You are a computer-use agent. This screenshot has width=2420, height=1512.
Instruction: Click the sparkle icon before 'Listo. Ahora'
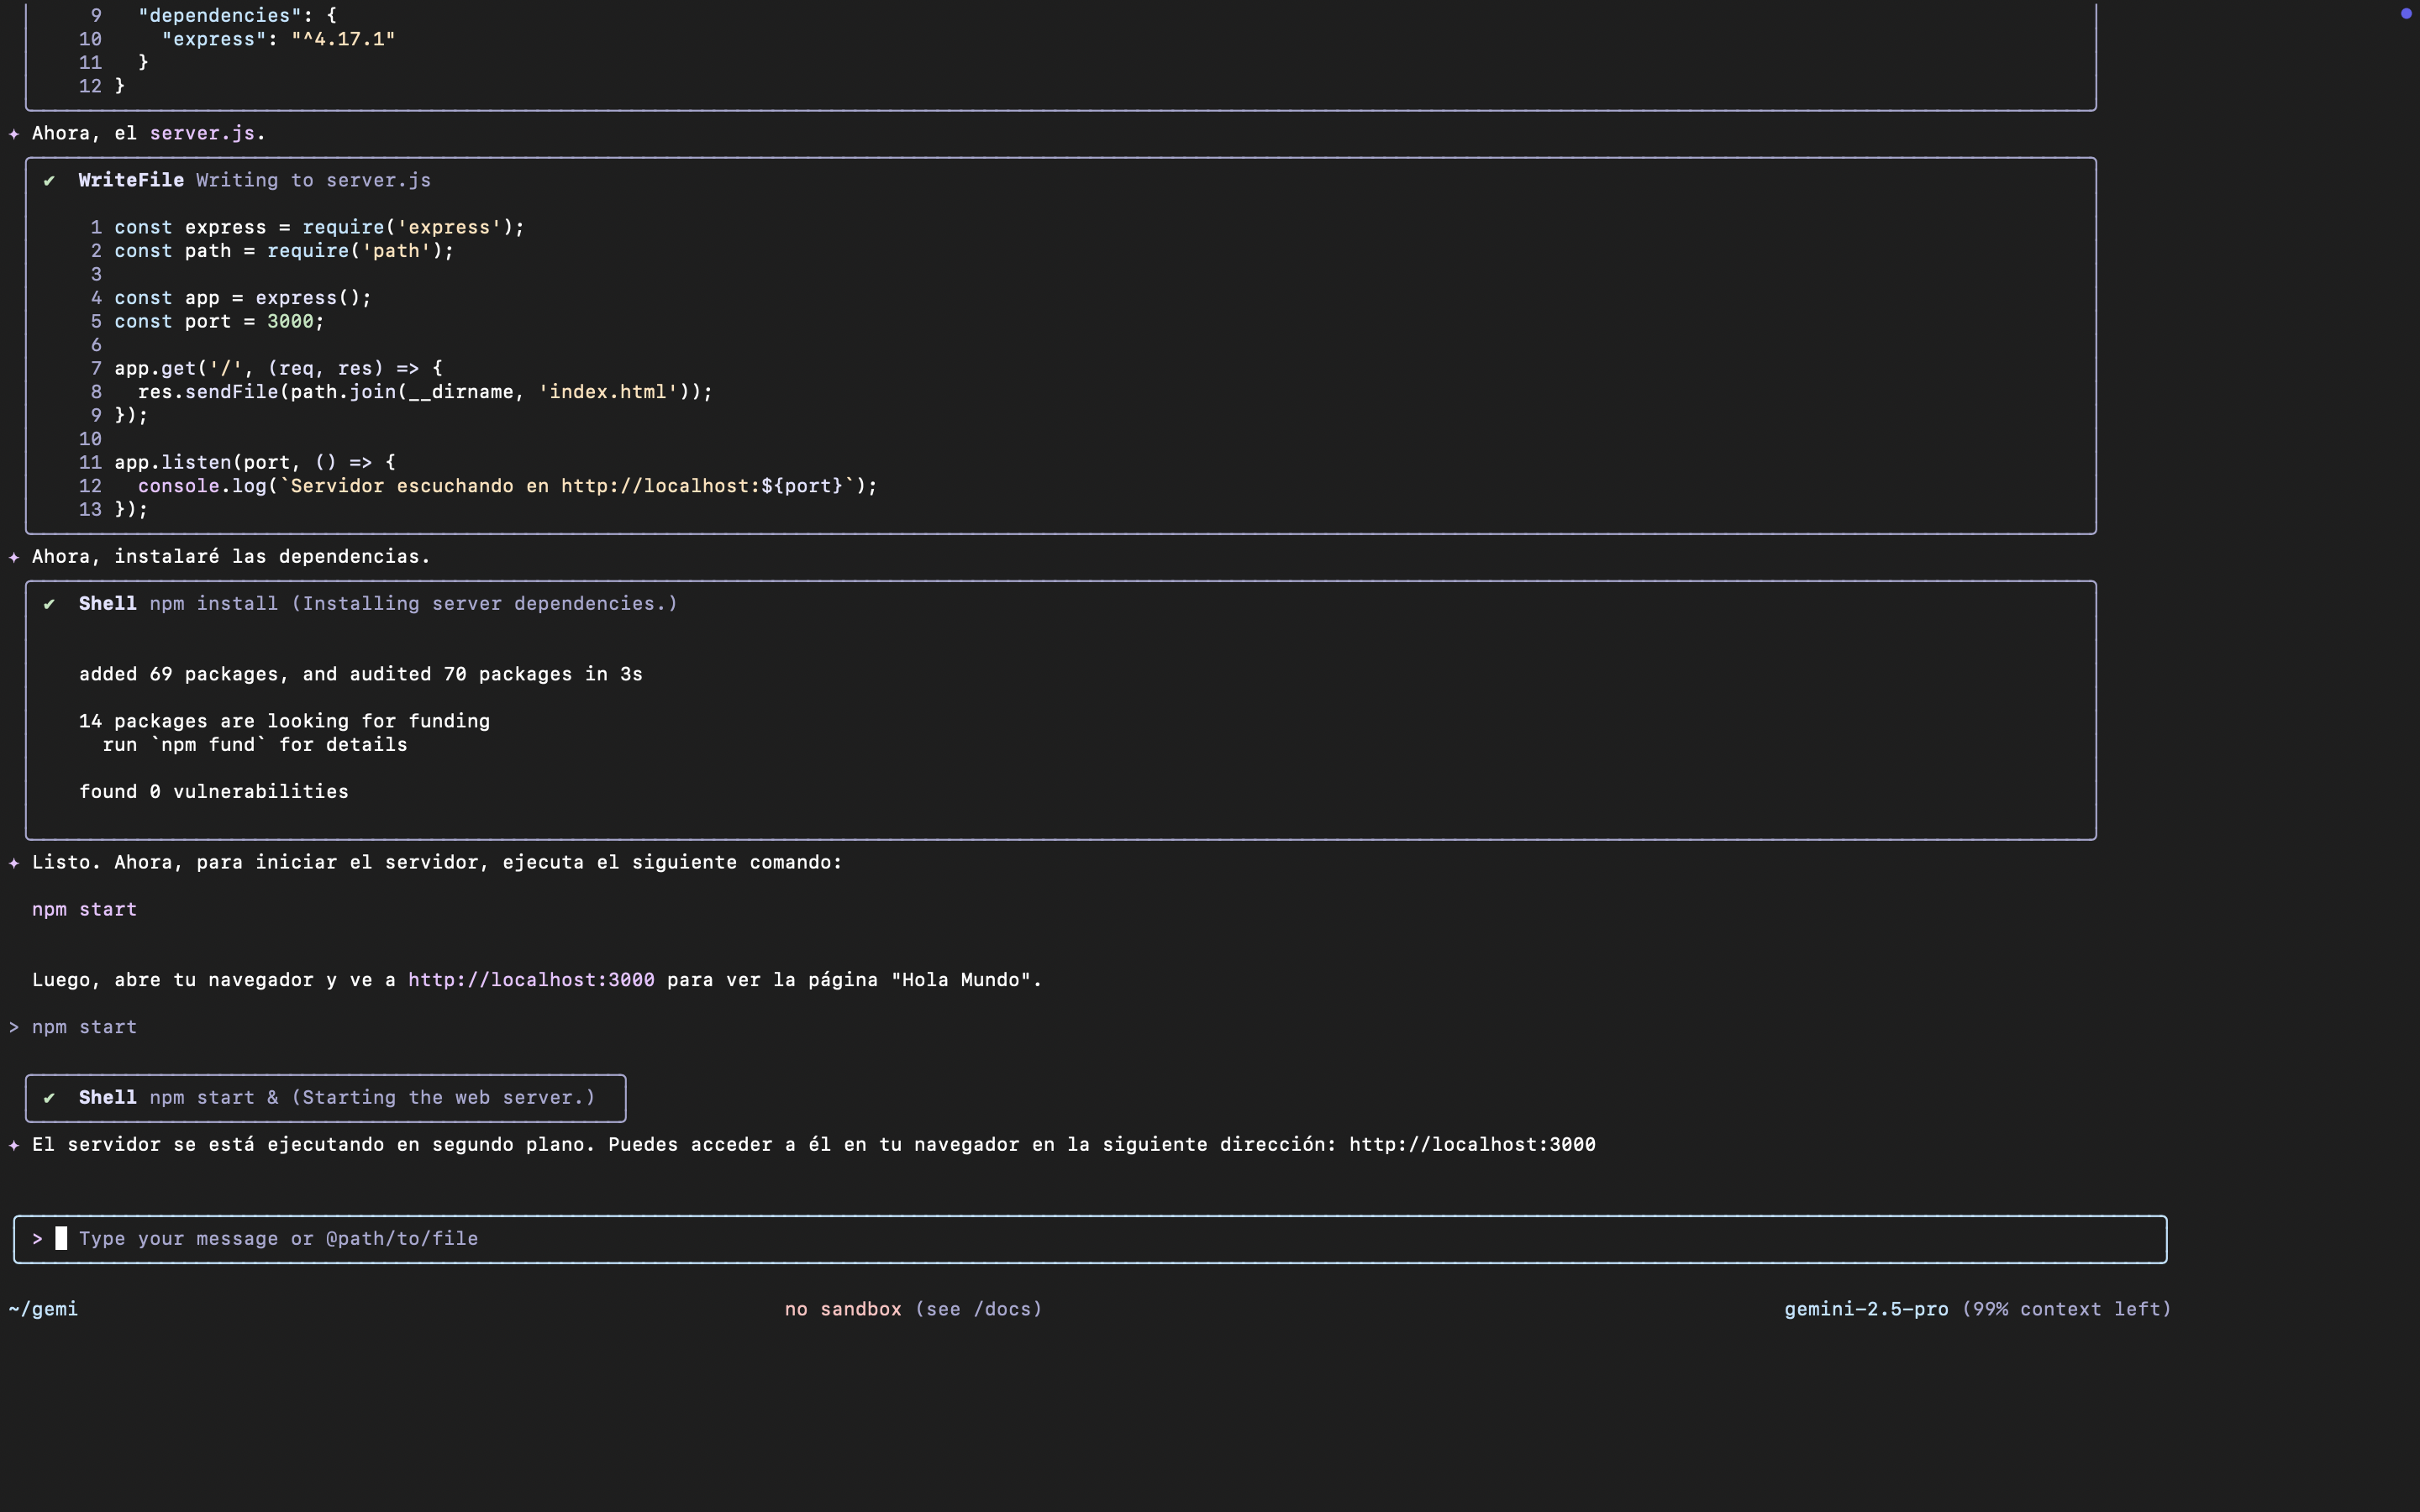14,863
